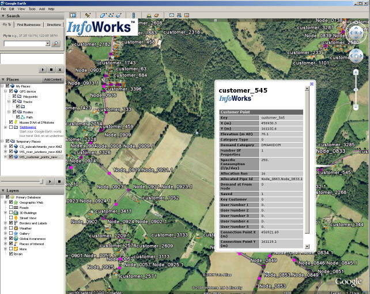
Task: Open the Tools menu
Action: 32,9
